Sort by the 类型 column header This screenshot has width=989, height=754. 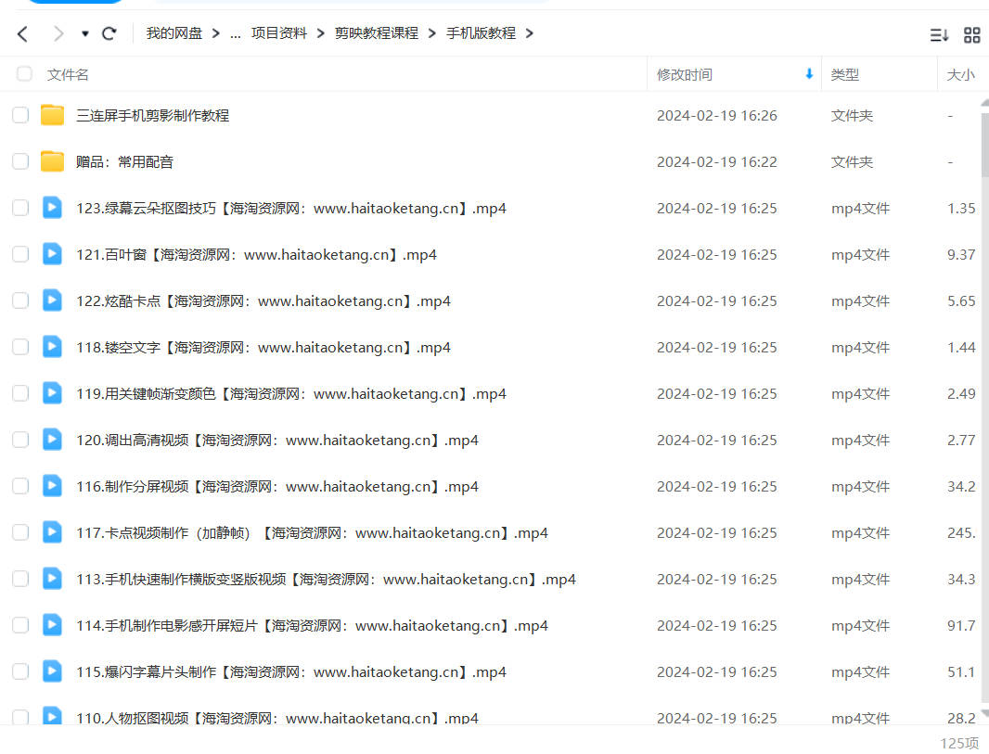[844, 75]
